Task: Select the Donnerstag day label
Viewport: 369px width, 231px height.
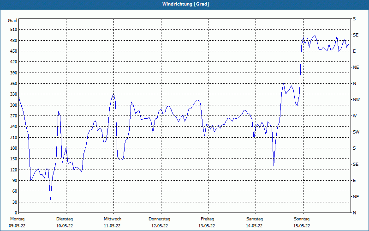Action: (x=159, y=219)
